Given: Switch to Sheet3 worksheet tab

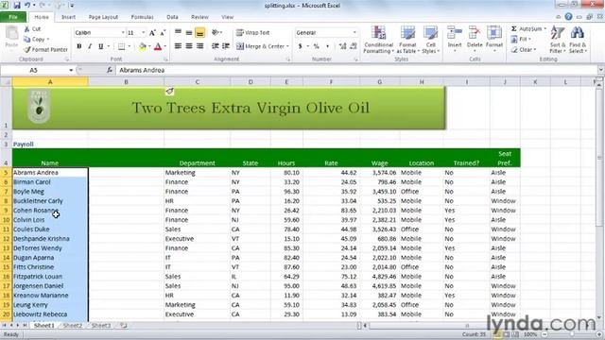Looking at the screenshot, I should point(101,326).
